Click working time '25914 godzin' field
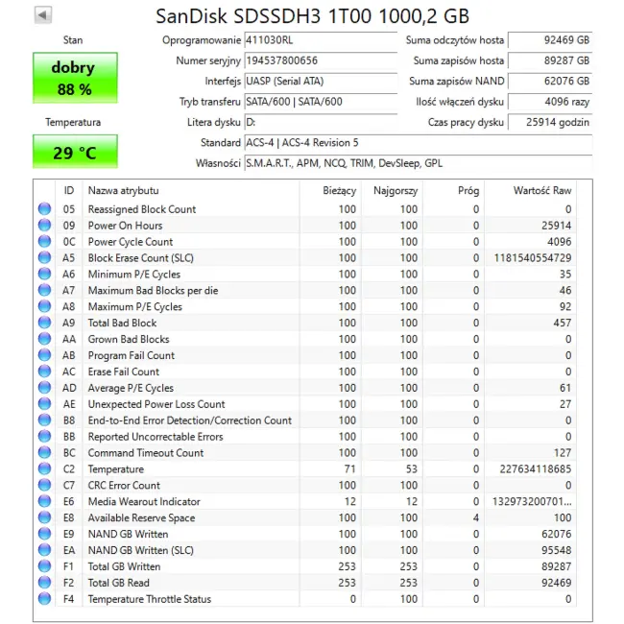This screenshot has width=624, height=624. coord(550,122)
